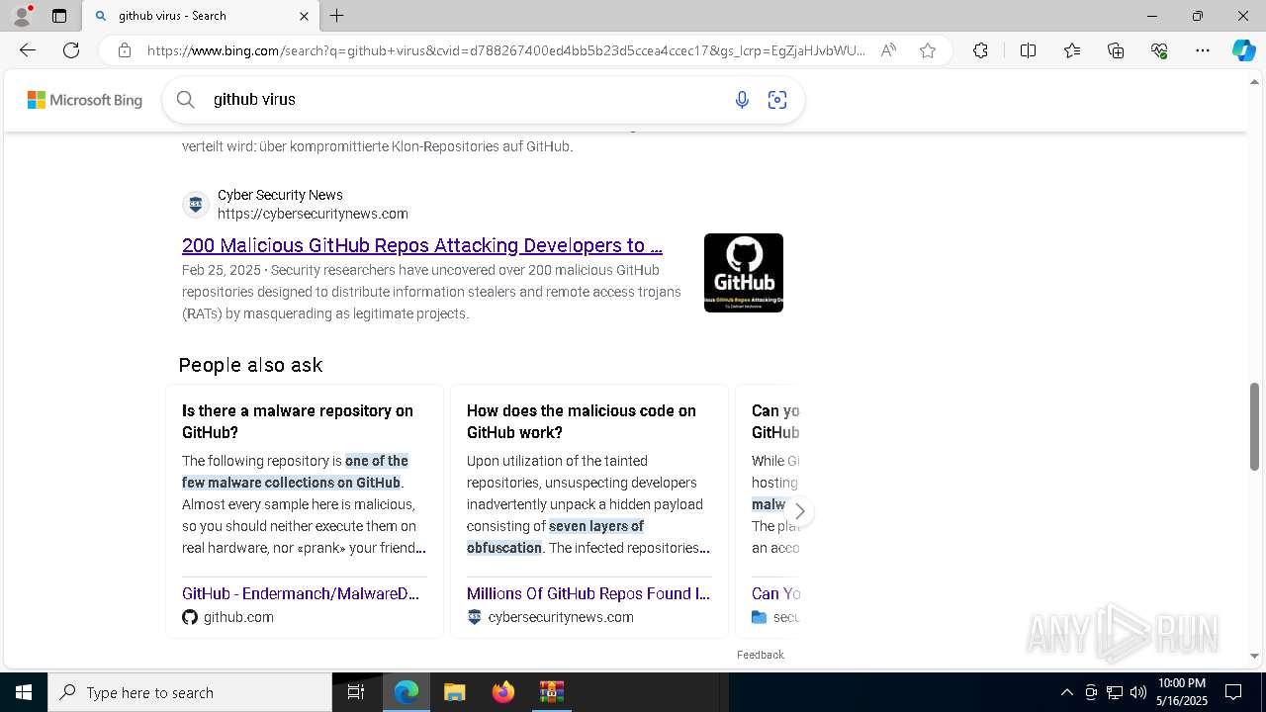Start voice search with microphone icon

click(742, 100)
